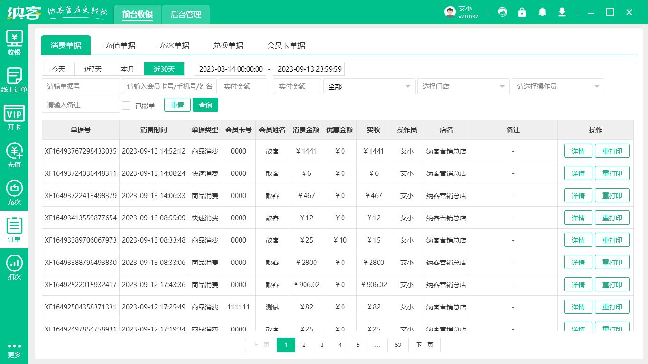
Task: Select the 近30天 date range filter
Action: tap(164, 69)
